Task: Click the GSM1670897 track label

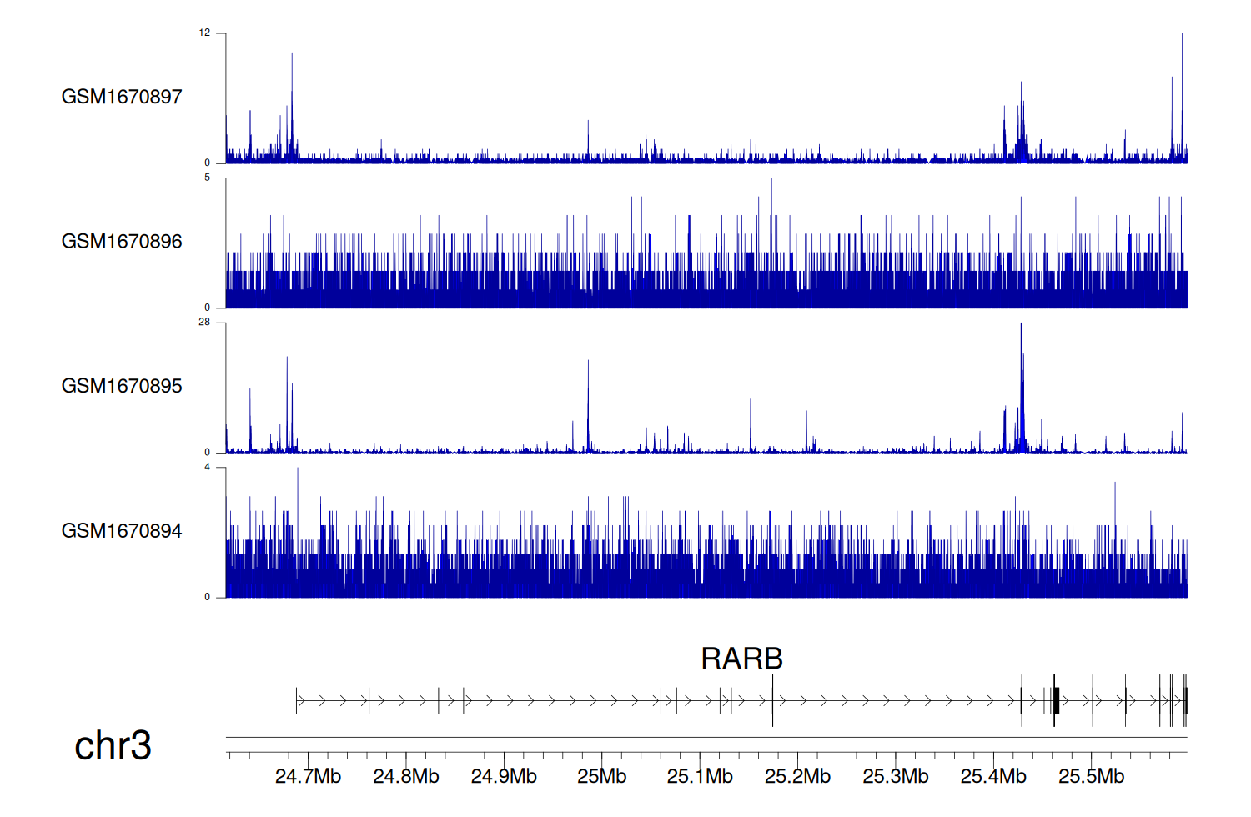Action: 122,97
